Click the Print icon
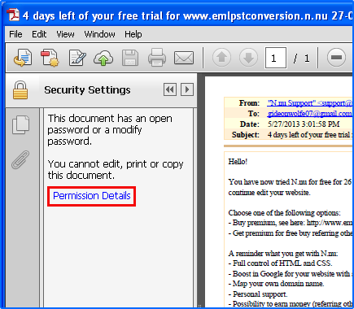 point(157,58)
